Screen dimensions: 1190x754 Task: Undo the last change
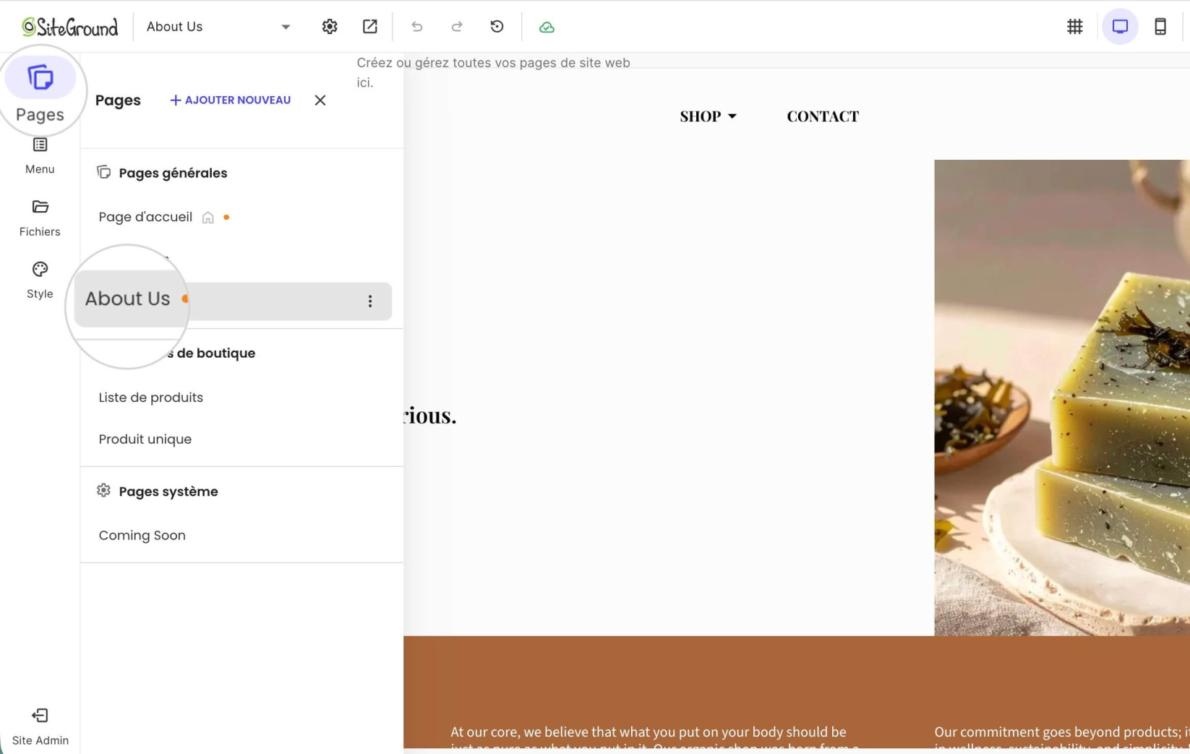[417, 27]
